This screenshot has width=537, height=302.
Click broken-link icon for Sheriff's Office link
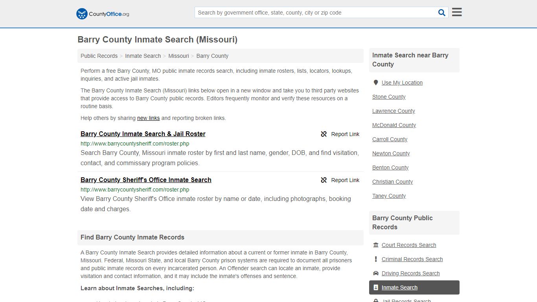coord(324,180)
